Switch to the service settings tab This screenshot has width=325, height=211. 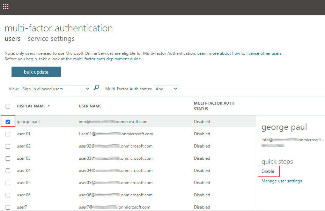click(51, 39)
